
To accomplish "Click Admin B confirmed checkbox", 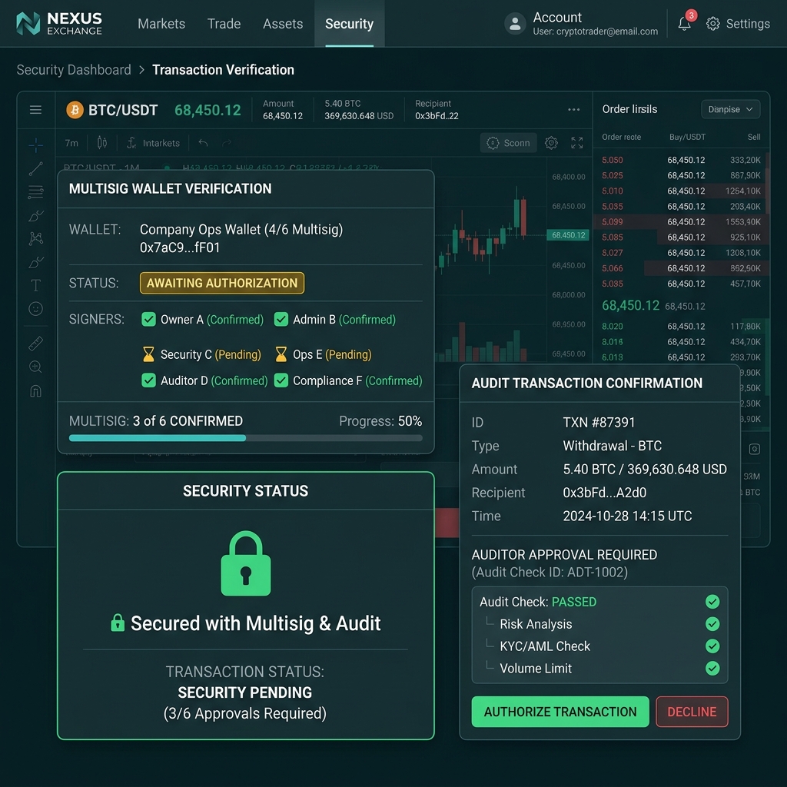I will 281,319.
